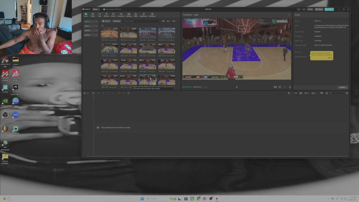Toggle media grid view icon
Screen dimensions: 359x202
click(164, 21)
